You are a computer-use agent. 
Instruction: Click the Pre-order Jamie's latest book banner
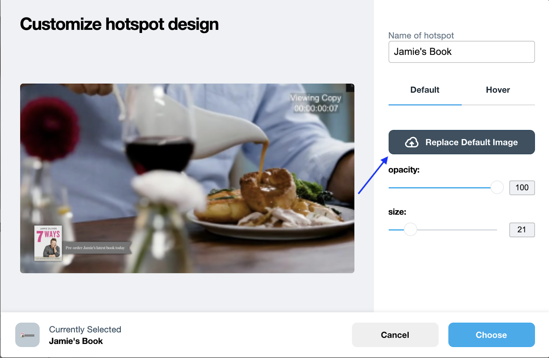coord(96,248)
